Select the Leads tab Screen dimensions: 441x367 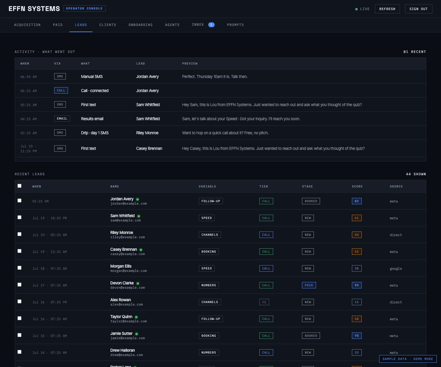click(81, 25)
